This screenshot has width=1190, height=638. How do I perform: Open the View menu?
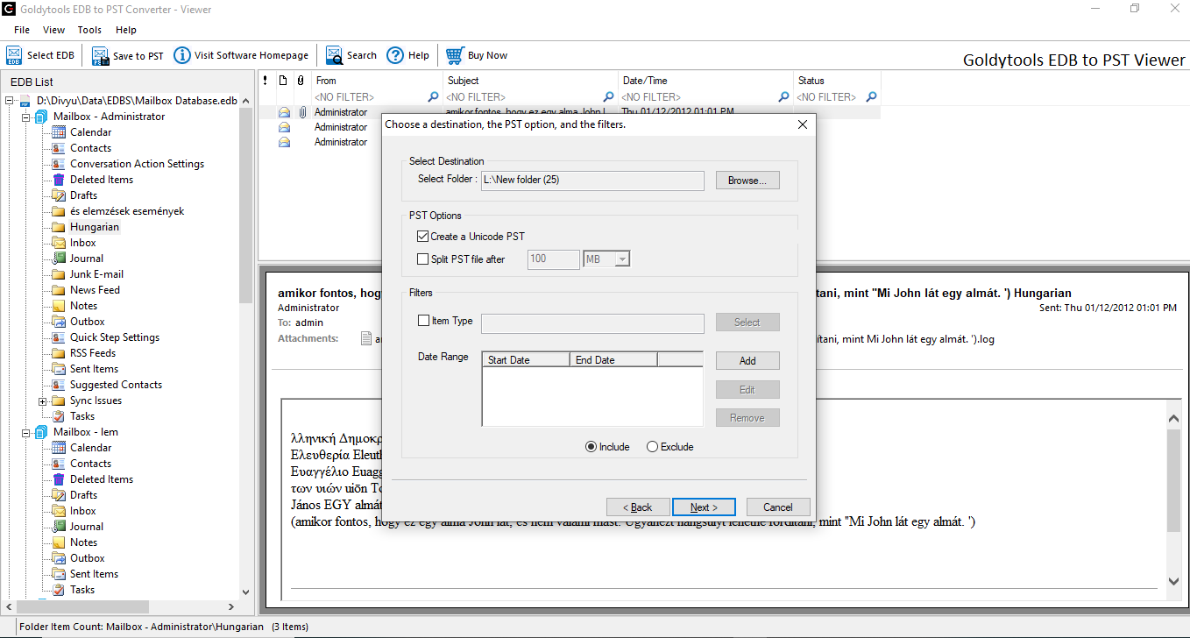pyautogui.click(x=53, y=30)
